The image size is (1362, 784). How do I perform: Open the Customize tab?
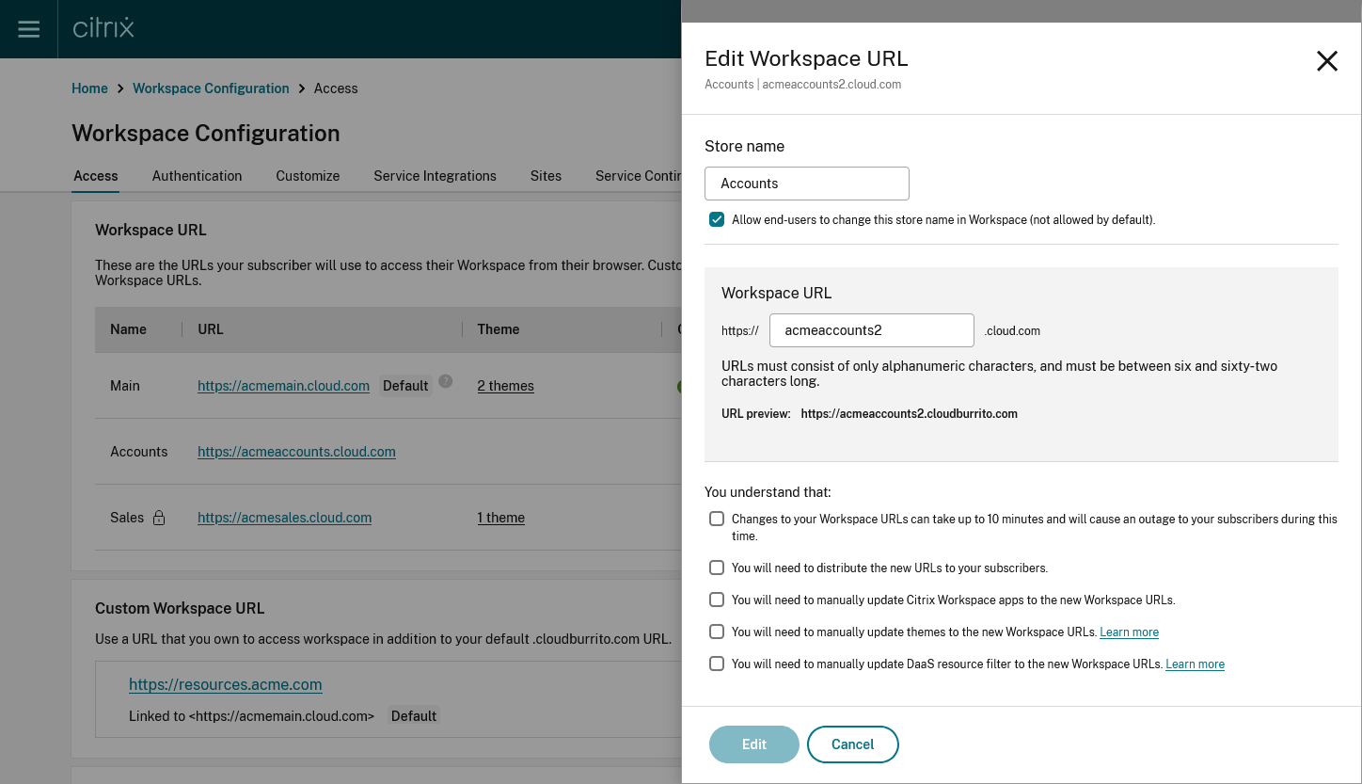[308, 176]
